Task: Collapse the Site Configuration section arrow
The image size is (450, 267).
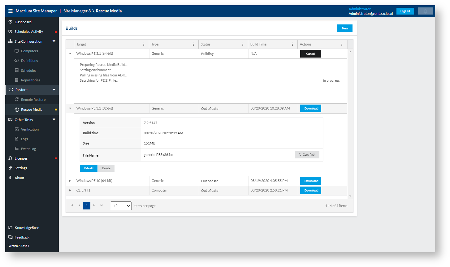Action: [54, 41]
